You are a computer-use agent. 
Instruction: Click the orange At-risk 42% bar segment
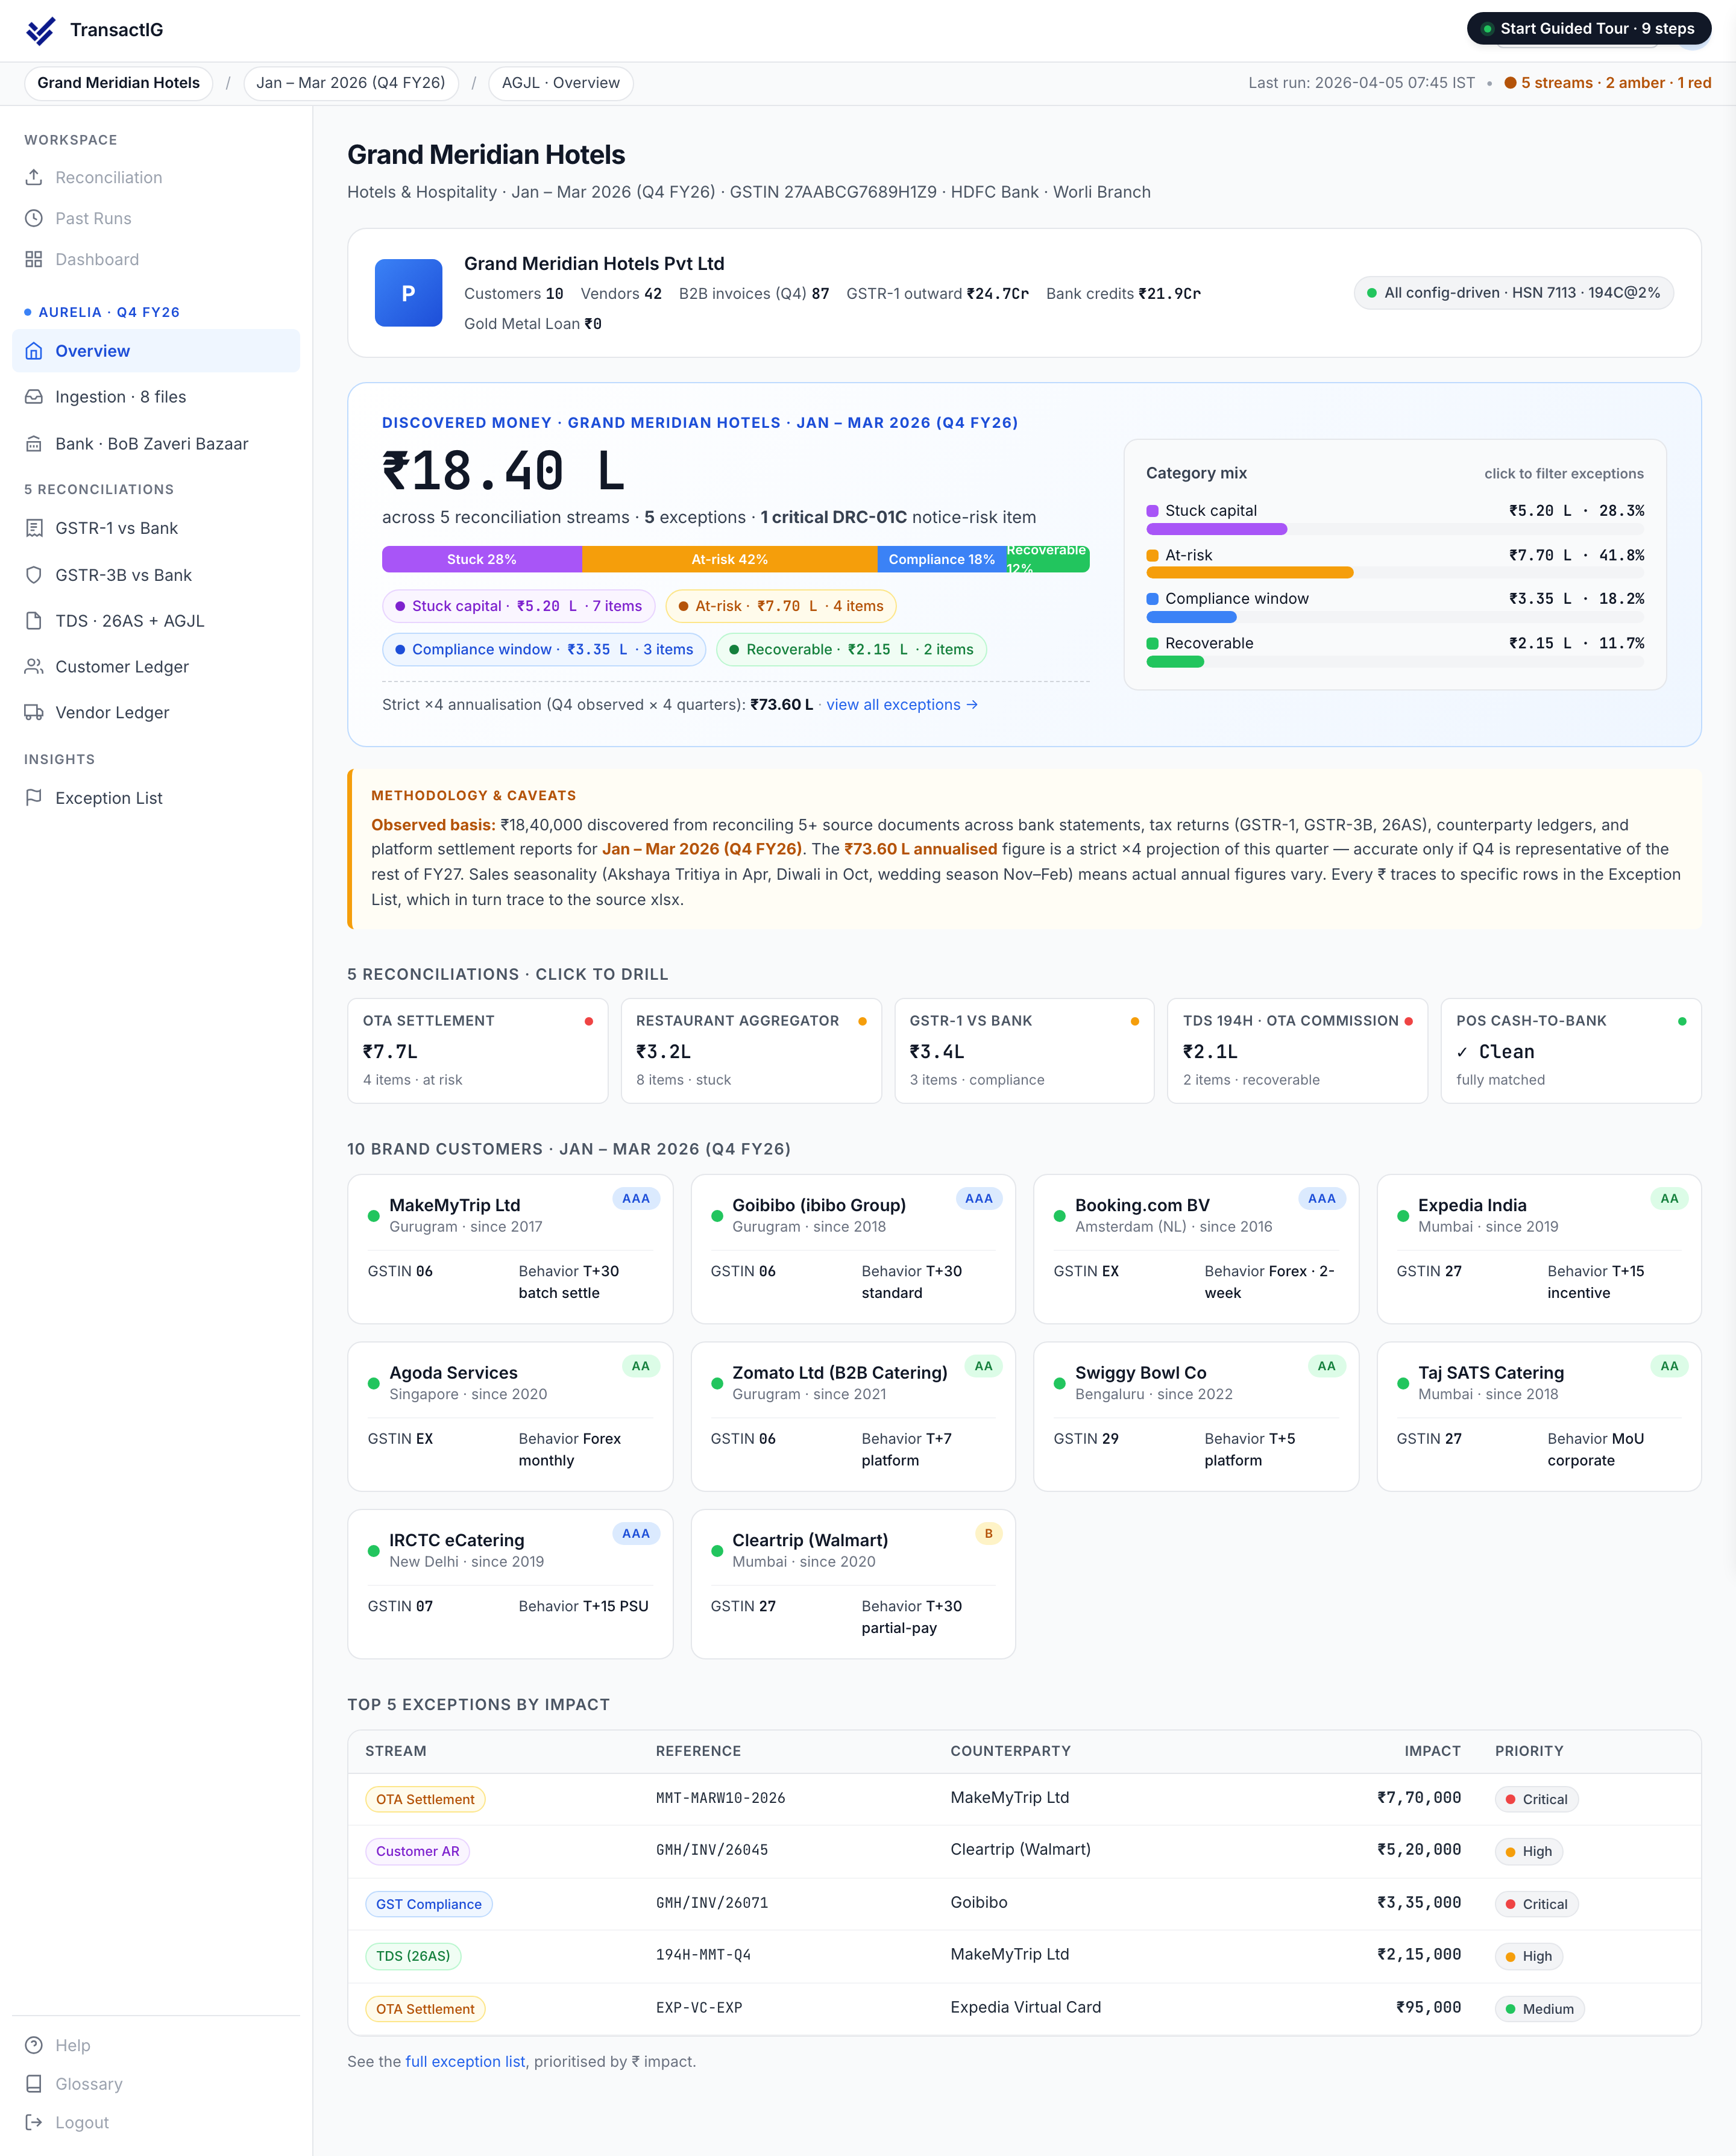[x=729, y=559]
